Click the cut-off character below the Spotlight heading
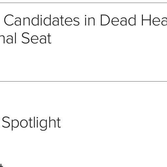The height and width of the screenshot is (167, 167). tap(1, 165)
